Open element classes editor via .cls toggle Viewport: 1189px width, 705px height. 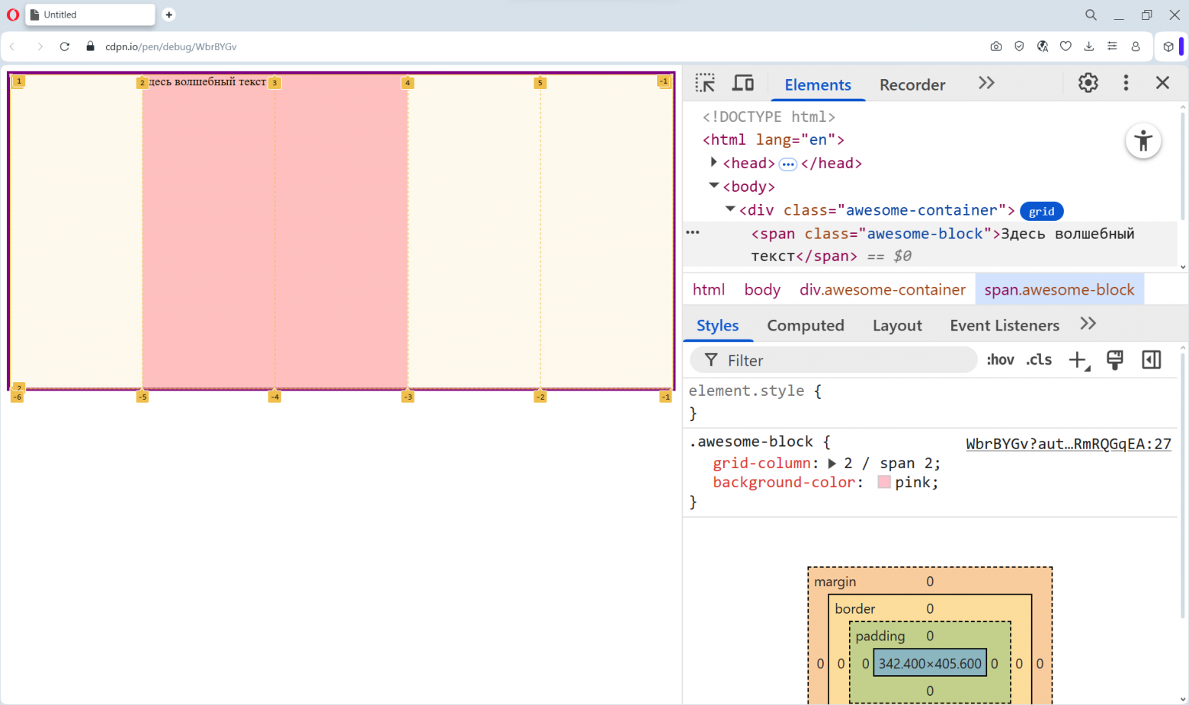(x=1038, y=359)
